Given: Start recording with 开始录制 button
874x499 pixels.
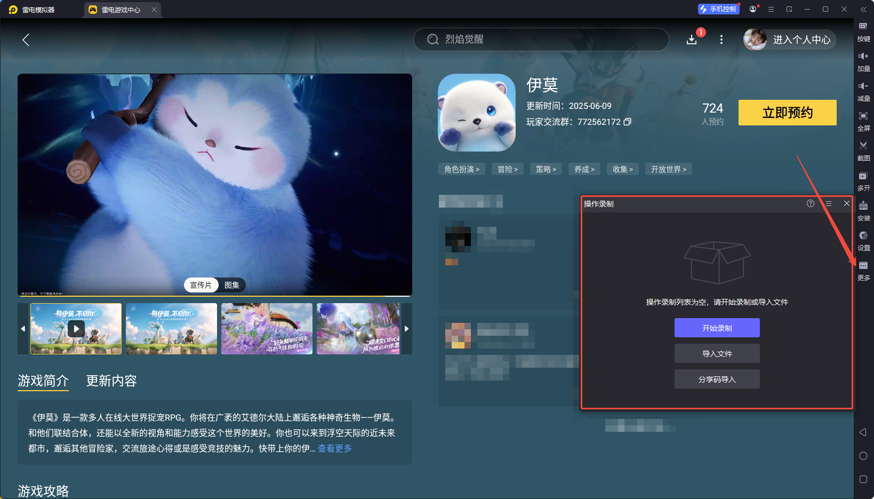Looking at the screenshot, I should pyautogui.click(x=717, y=327).
